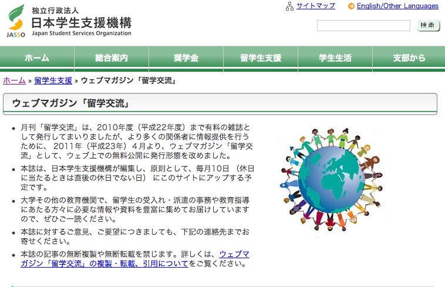445x287 pixels.
Task: Select the 学生生活 navigation tab
Action: [x=335, y=58]
